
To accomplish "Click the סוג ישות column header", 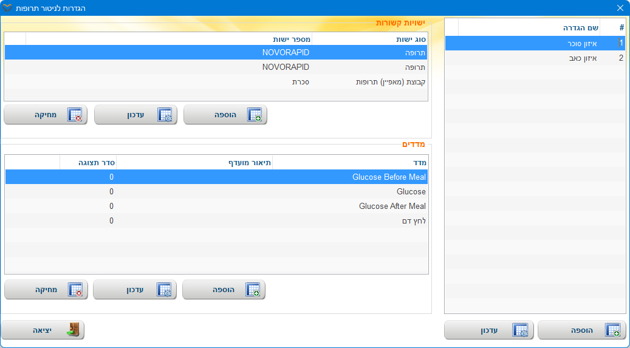I will pyautogui.click(x=370, y=39).
